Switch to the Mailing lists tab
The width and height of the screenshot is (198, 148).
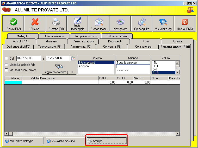(x=23, y=36)
